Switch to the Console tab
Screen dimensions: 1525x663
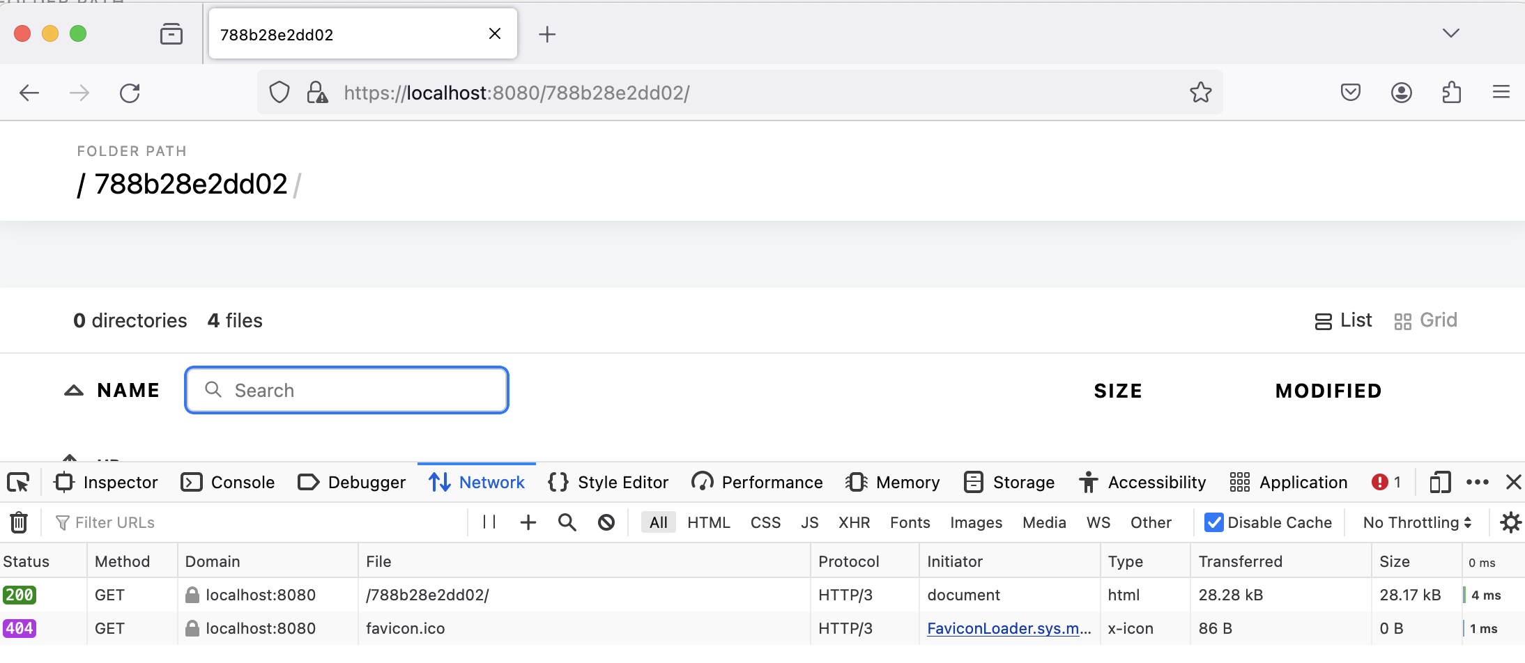pyautogui.click(x=228, y=482)
